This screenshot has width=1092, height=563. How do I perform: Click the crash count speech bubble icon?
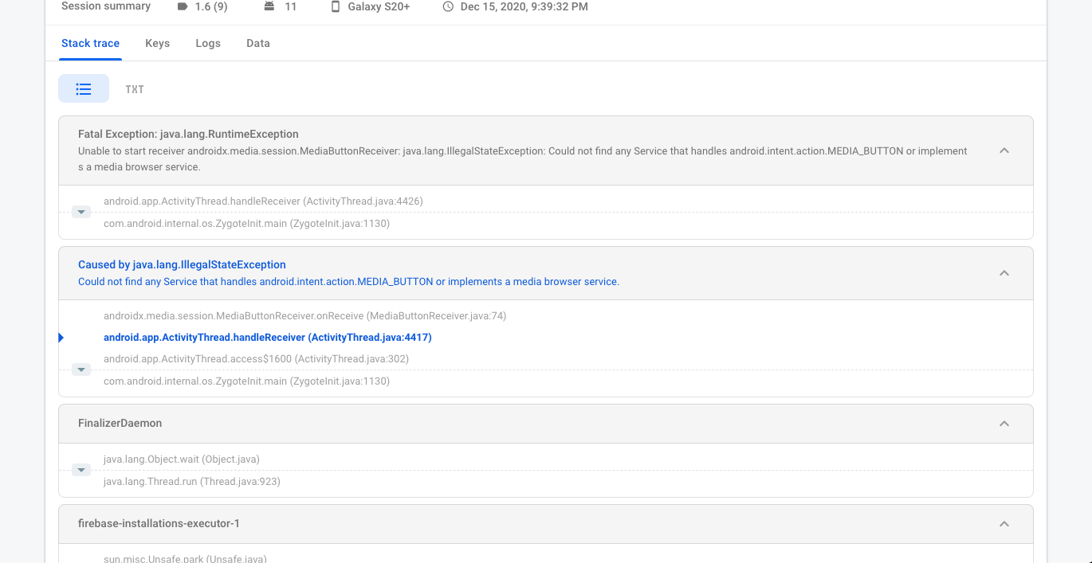pos(183,6)
